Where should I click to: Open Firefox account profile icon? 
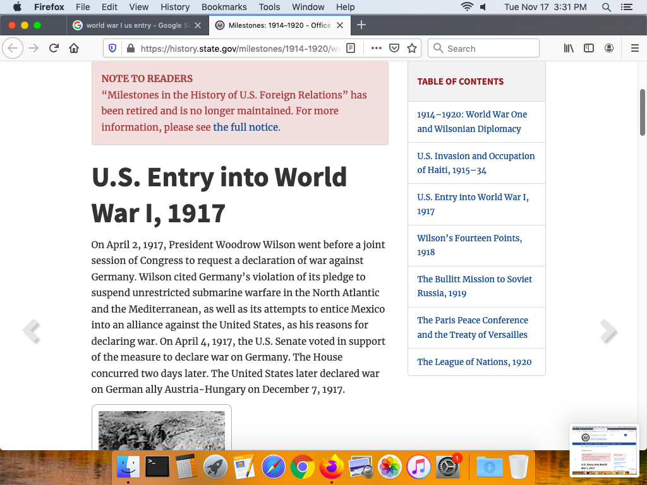point(609,49)
